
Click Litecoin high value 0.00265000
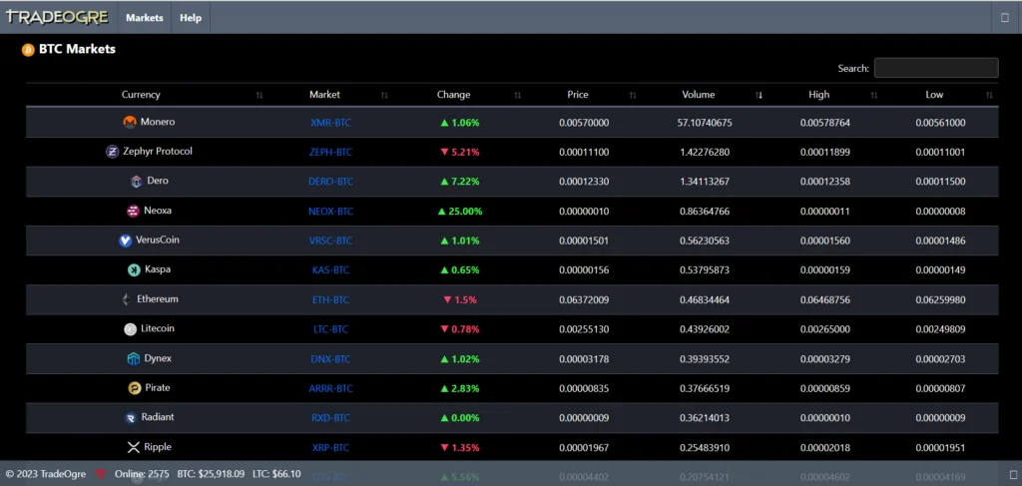(x=825, y=329)
